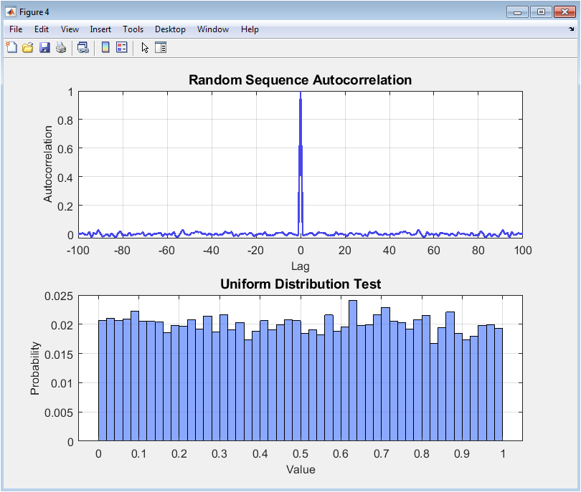The width and height of the screenshot is (581, 492).
Task: Open the Property Inspector toolbar icon
Action: click(x=161, y=47)
